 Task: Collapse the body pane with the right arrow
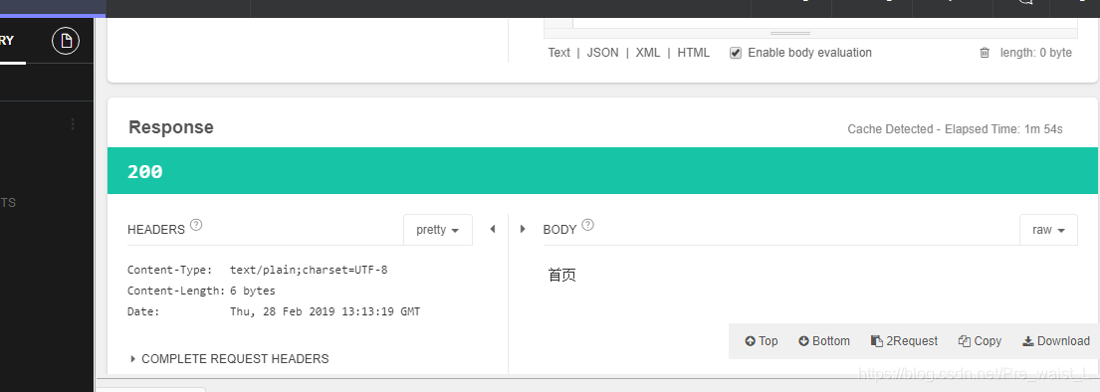[523, 229]
